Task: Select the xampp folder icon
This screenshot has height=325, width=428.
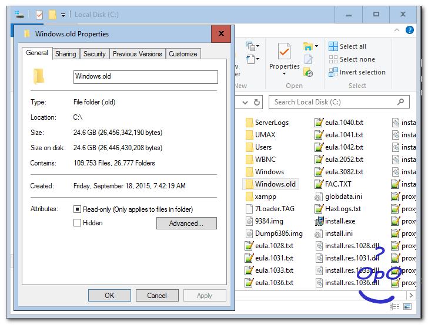Action: [x=249, y=197]
